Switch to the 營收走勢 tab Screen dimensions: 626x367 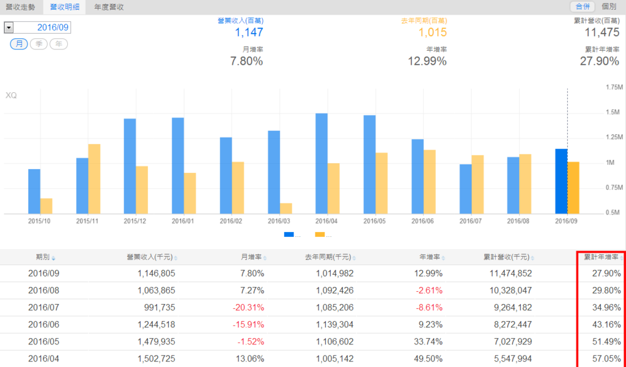[20, 7]
